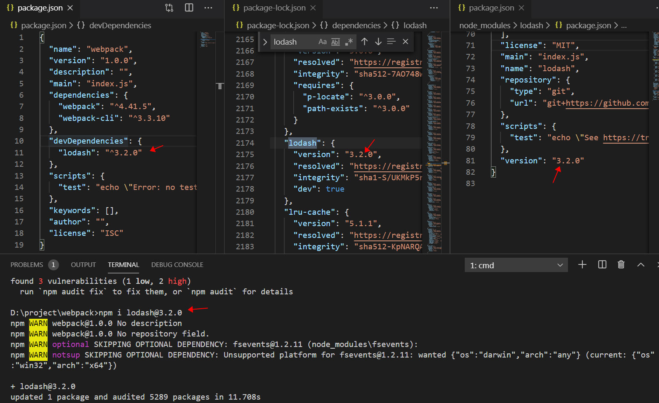Click "version": "3.2.0" on line 2175
This screenshot has height=403, width=659.
point(337,155)
